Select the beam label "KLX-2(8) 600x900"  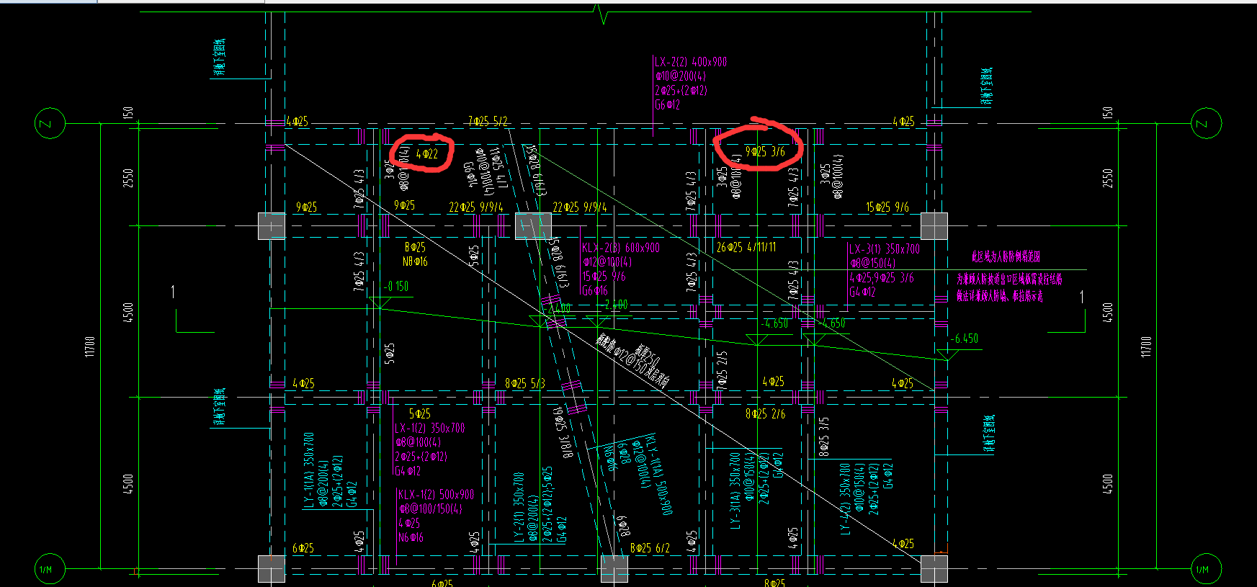621,248
